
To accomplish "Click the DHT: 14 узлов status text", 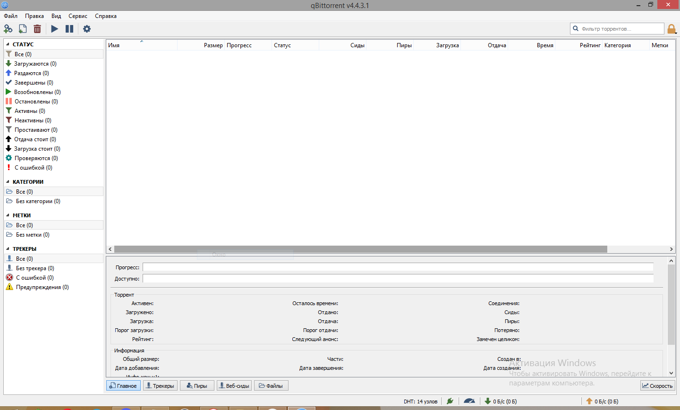I will 420,401.
